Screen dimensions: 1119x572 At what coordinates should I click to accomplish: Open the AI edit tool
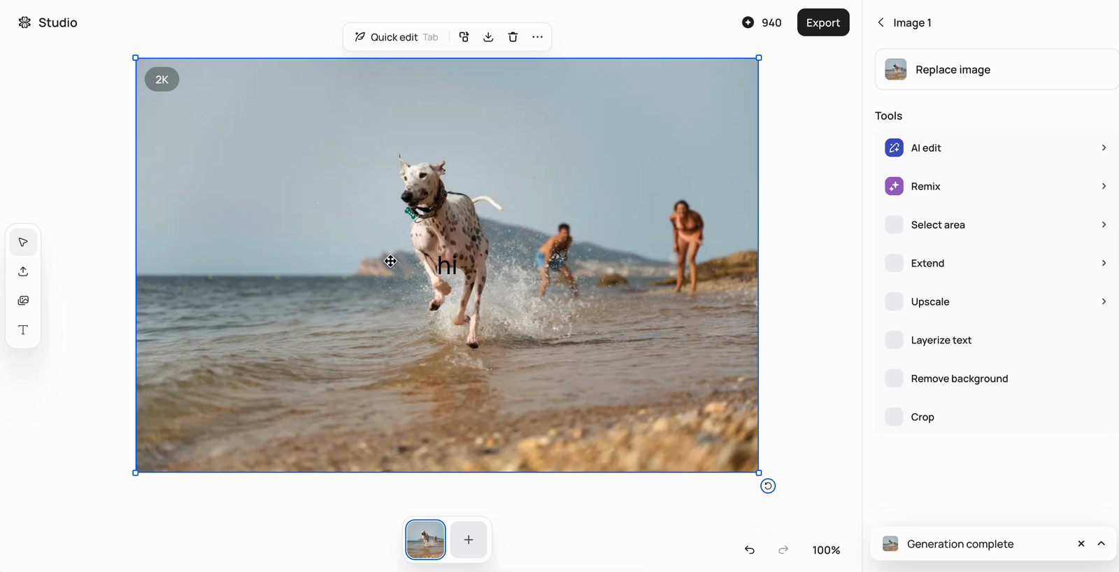click(997, 148)
